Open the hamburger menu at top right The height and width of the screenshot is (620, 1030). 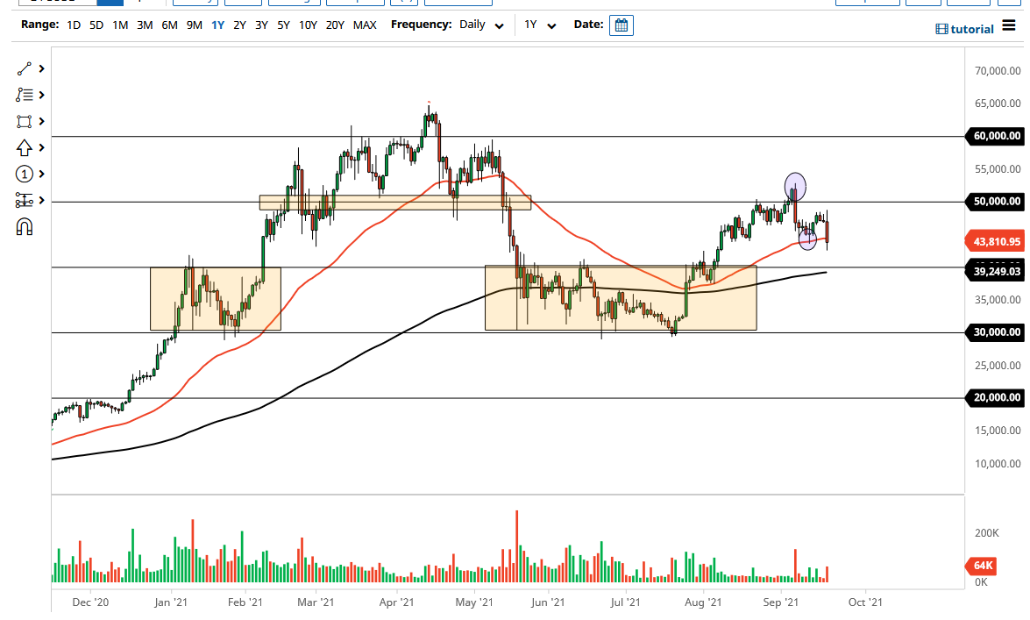click(x=1008, y=25)
